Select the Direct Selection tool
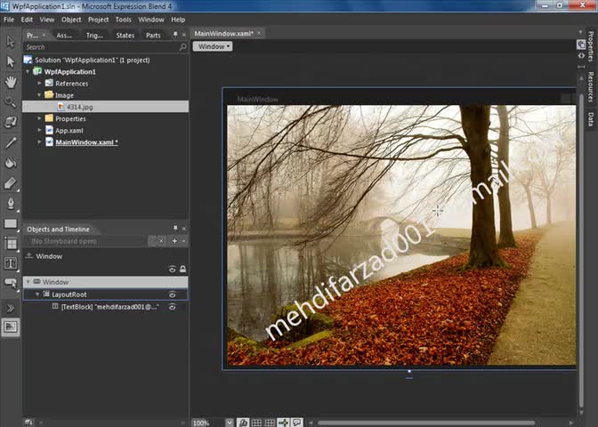Image resolution: width=598 pixels, height=427 pixels. point(11,61)
